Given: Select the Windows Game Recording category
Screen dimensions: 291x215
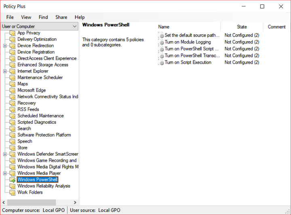Looking at the screenshot, I should pyautogui.click(x=48, y=161).
